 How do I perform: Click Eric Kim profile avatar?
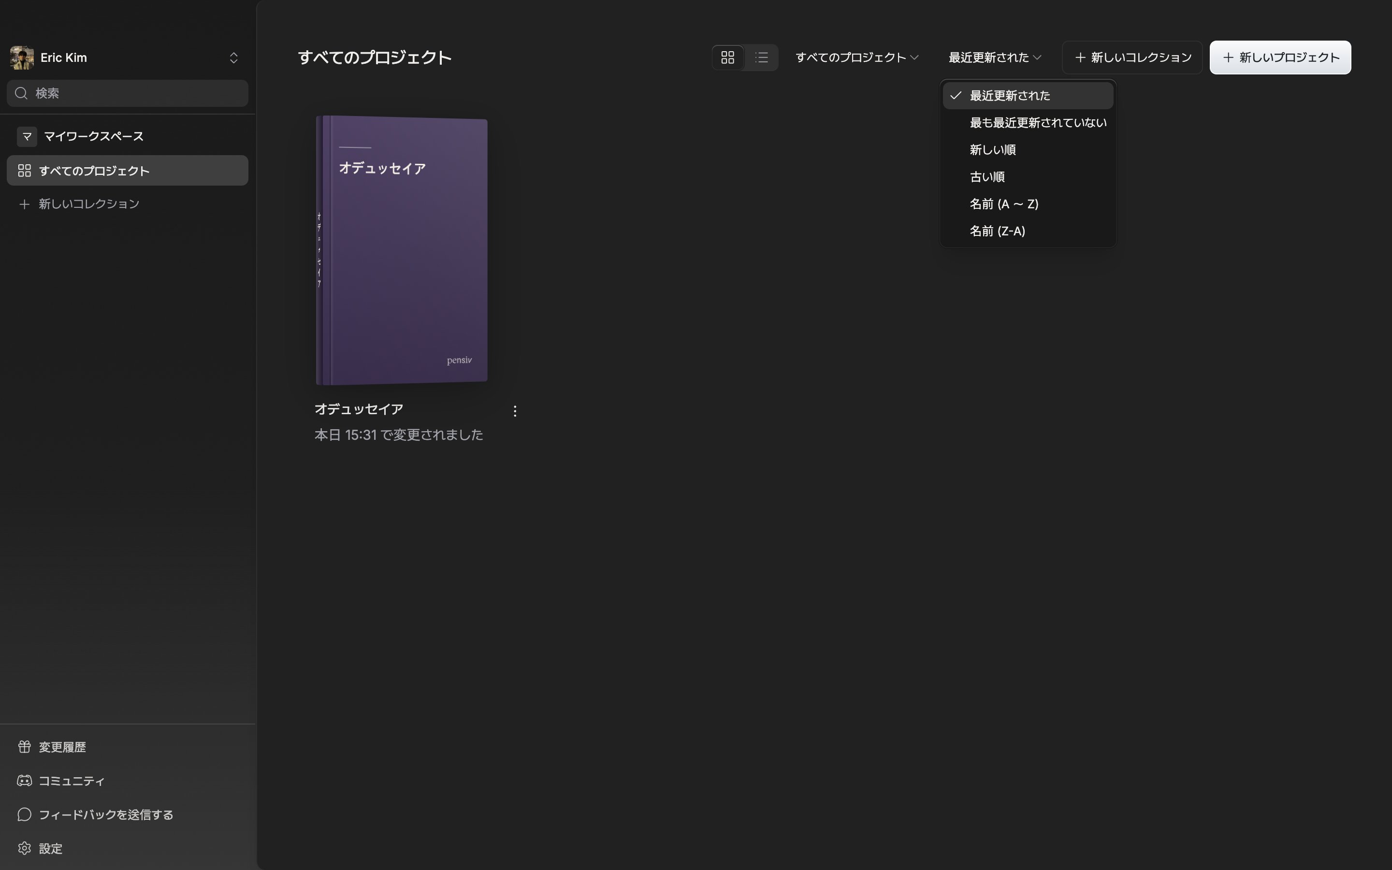point(22,58)
